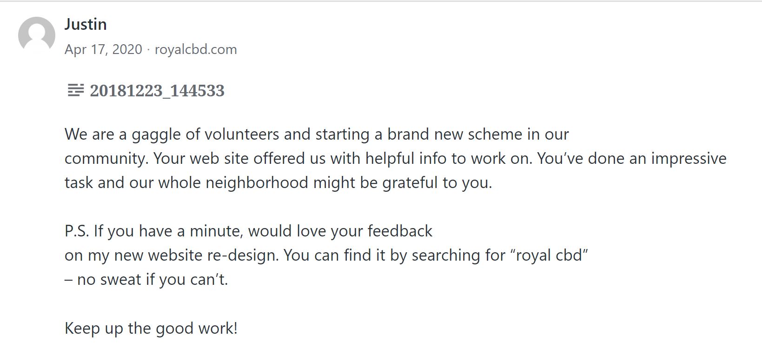The image size is (762, 350).
Task: Click the line starting "We are a gaggle"
Action: pyautogui.click(x=316, y=134)
